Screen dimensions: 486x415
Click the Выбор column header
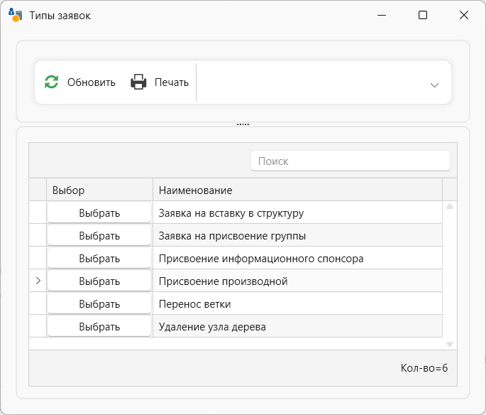point(99,190)
